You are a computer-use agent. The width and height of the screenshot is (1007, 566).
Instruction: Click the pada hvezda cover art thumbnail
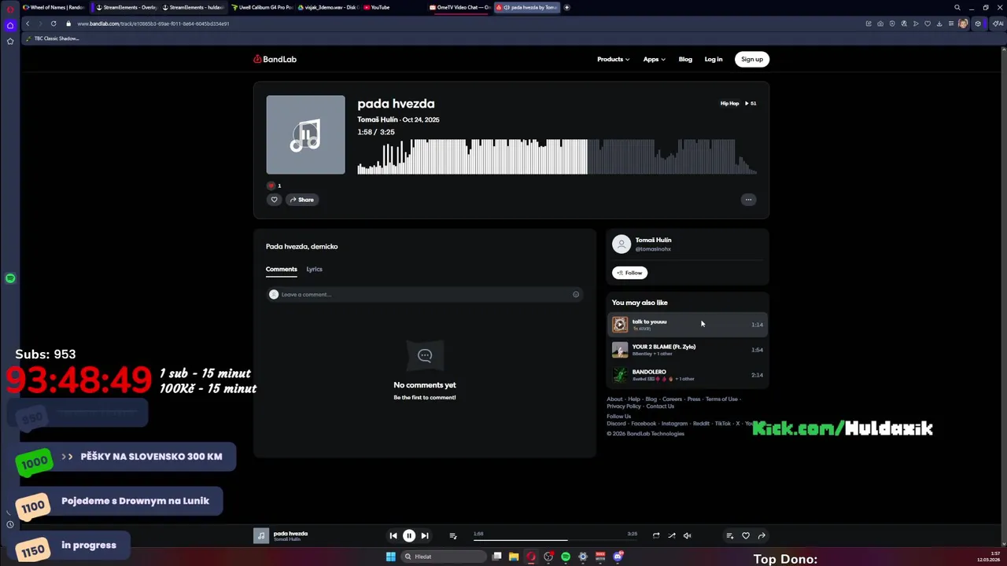305,134
